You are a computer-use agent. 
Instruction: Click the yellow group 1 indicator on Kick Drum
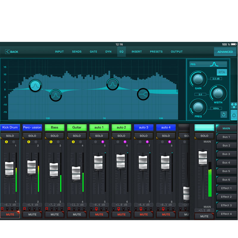(6, 142)
